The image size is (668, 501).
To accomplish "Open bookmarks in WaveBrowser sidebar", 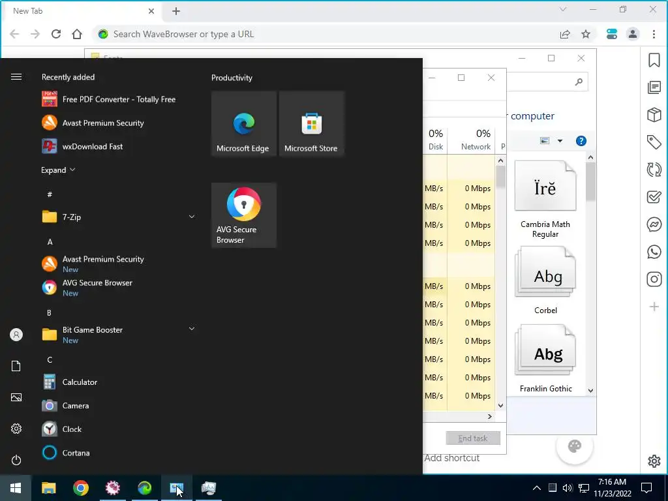I will [654, 60].
